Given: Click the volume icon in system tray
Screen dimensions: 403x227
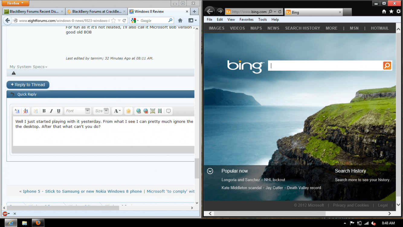Looking at the screenshot, I should [374, 223].
